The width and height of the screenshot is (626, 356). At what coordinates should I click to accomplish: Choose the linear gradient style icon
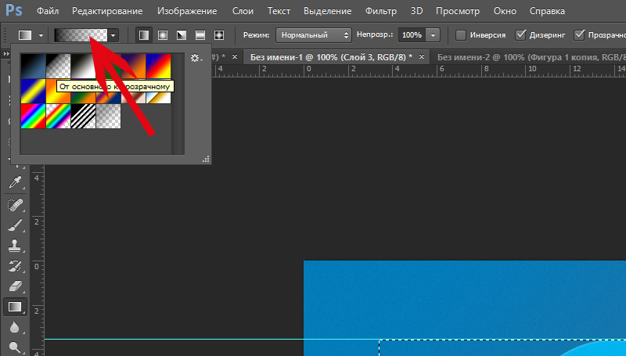(144, 35)
